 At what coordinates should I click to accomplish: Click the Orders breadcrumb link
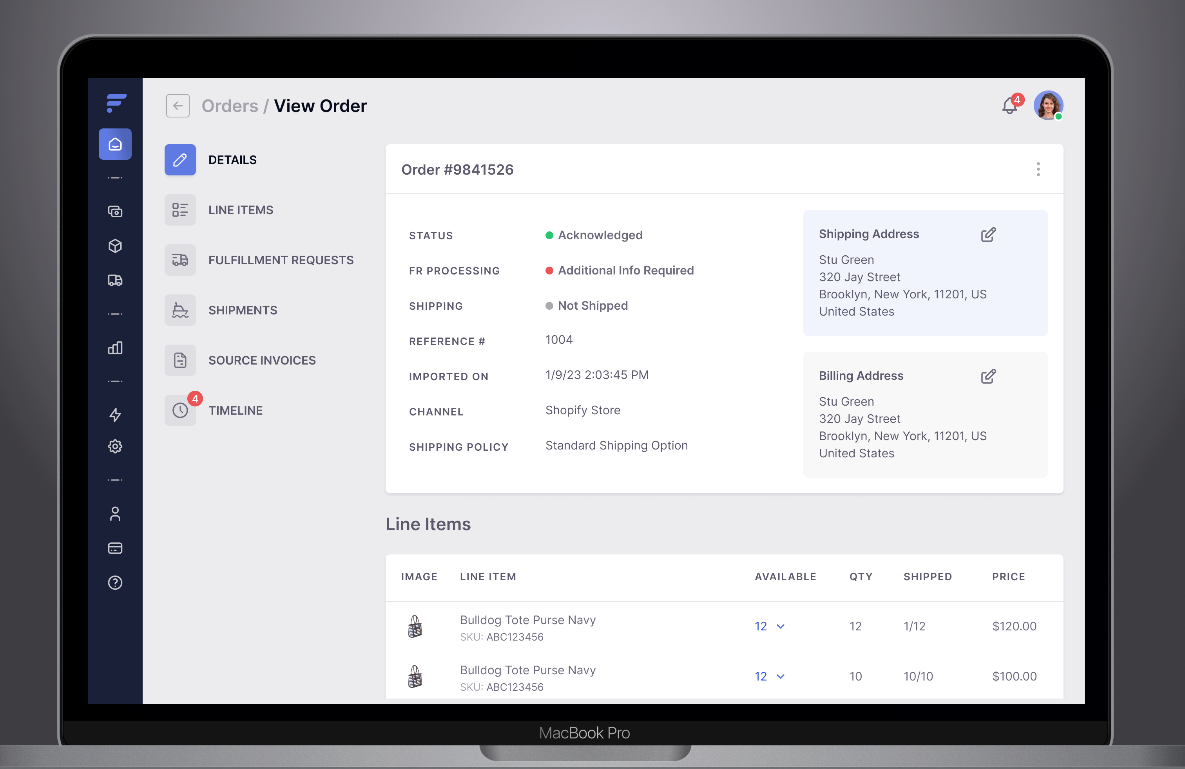click(230, 106)
